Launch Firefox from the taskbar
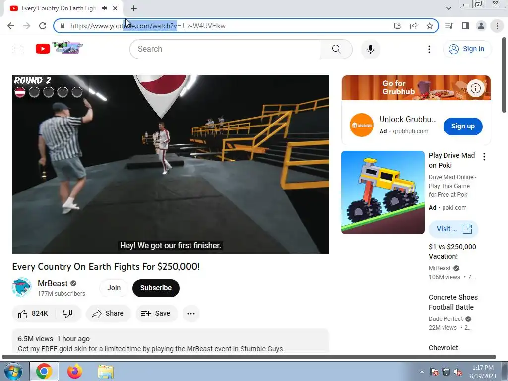This screenshot has height=381, width=508. (74, 371)
